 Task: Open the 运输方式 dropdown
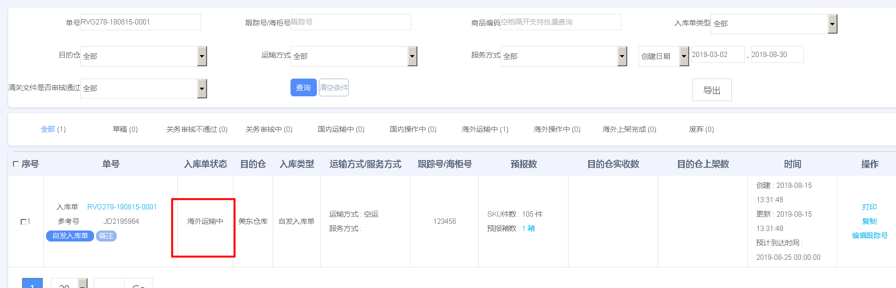353,57
